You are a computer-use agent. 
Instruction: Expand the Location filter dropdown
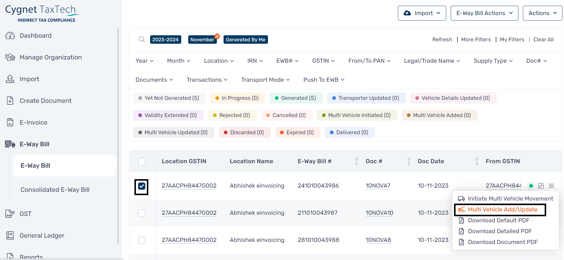219,61
